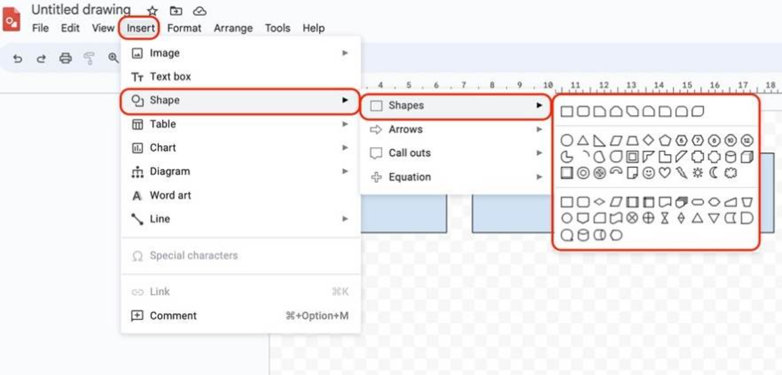Insert Word art
The width and height of the screenshot is (782, 375).
click(x=170, y=195)
